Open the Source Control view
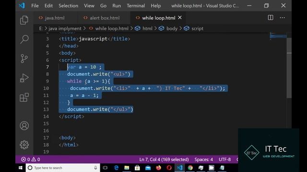307x172 pixels. click(x=24, y=58)
